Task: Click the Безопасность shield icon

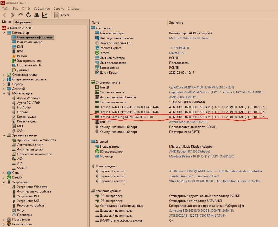Action: (9, 224)
